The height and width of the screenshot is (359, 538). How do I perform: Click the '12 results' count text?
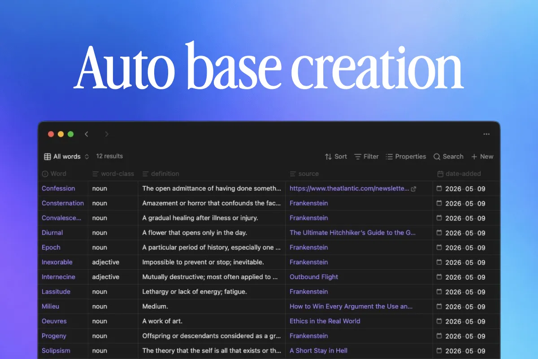pyautogui.click(x=109, y=156)
